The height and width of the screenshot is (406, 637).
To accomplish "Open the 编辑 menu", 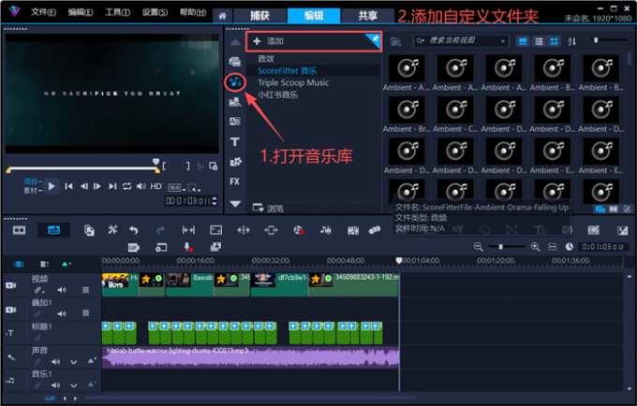I will (x=80, y=12).
